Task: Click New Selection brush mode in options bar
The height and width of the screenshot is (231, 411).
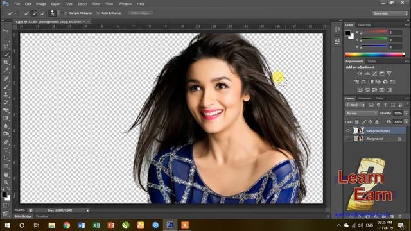Action: point(26,13)
